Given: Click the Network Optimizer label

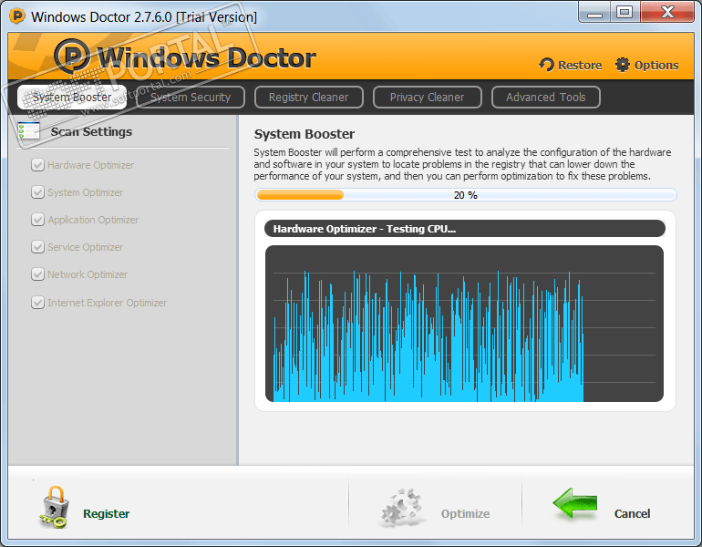Looking at the screenshot, I should (88, 274).
